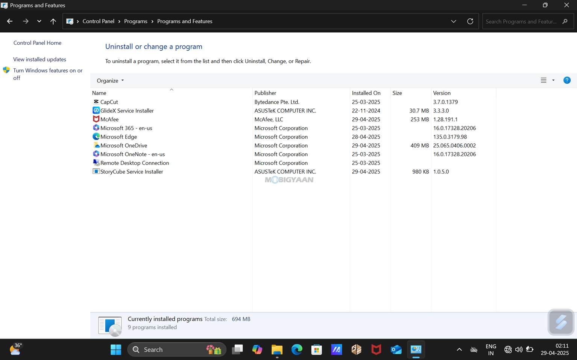577x360 pixels.
Task: Select the McAfee program name
Action: click(109, 119)
